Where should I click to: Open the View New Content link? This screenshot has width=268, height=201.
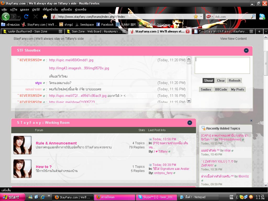pos(233,39)
